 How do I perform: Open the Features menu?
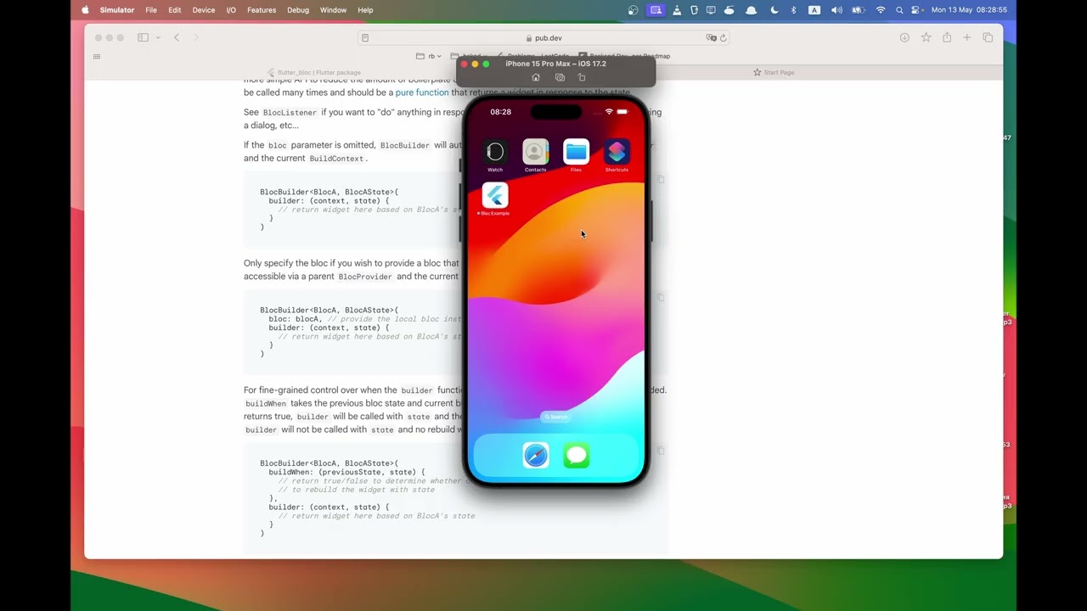262,10
